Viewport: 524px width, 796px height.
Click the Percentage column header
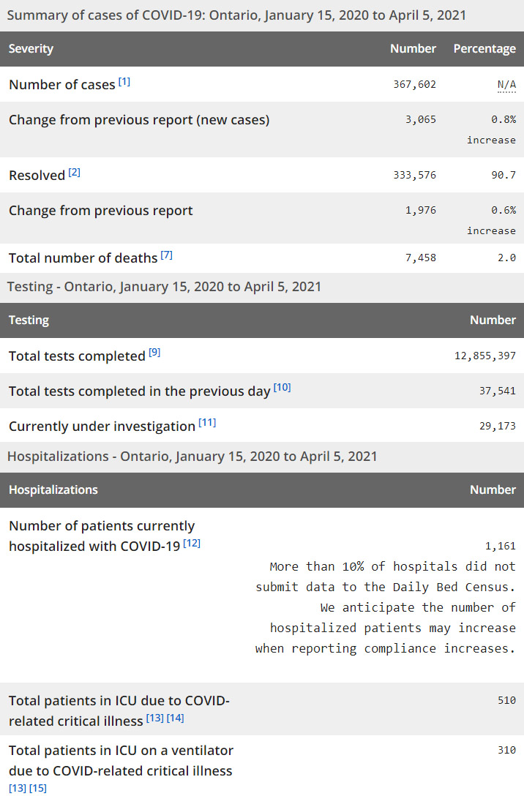pos(484,49)
